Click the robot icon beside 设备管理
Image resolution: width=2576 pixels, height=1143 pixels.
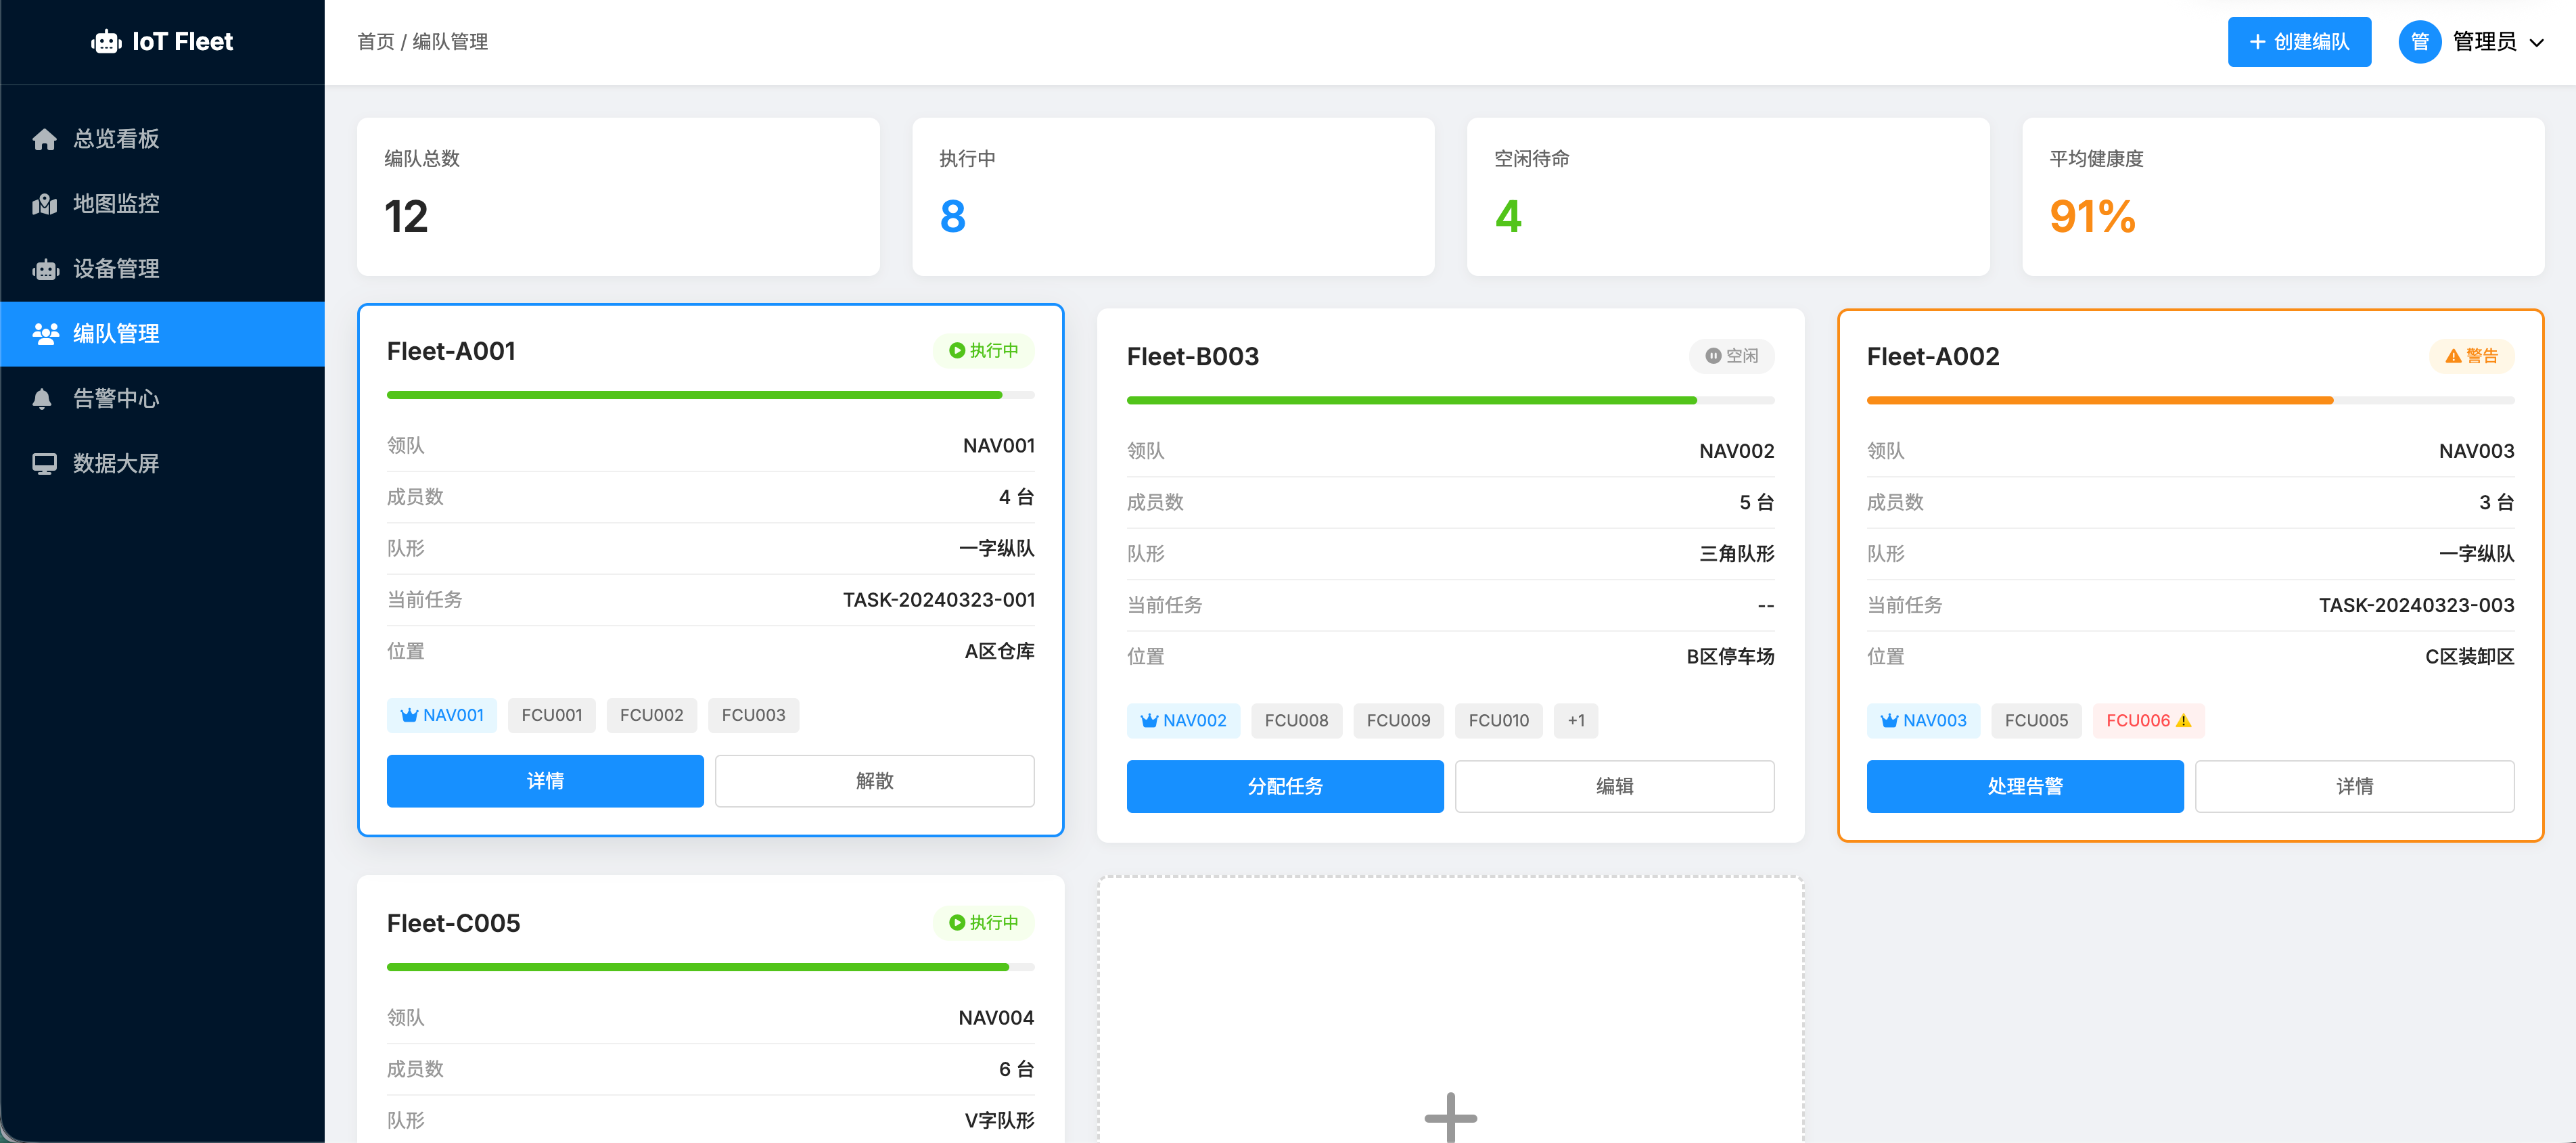click(x=45, y=269)
